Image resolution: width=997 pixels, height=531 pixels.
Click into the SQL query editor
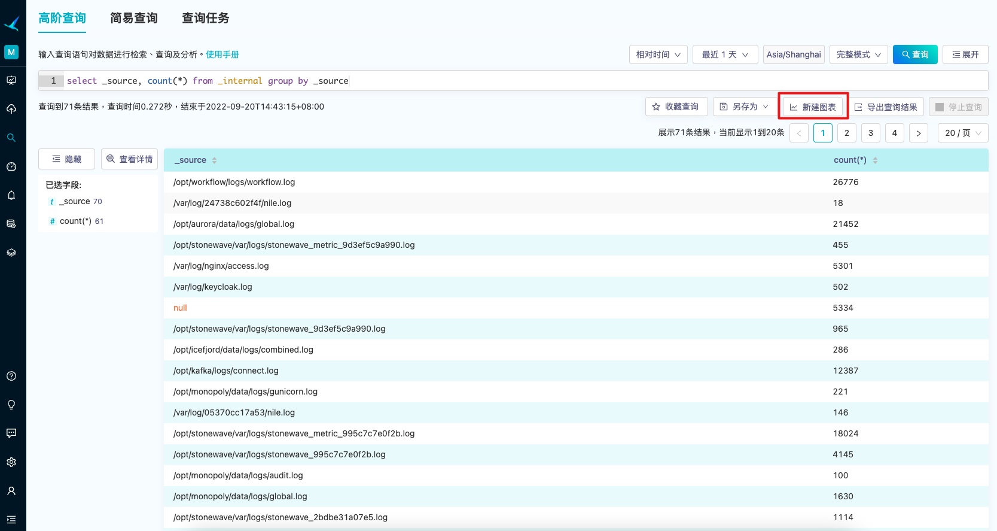pyautogui.click(x=513, y=81)
